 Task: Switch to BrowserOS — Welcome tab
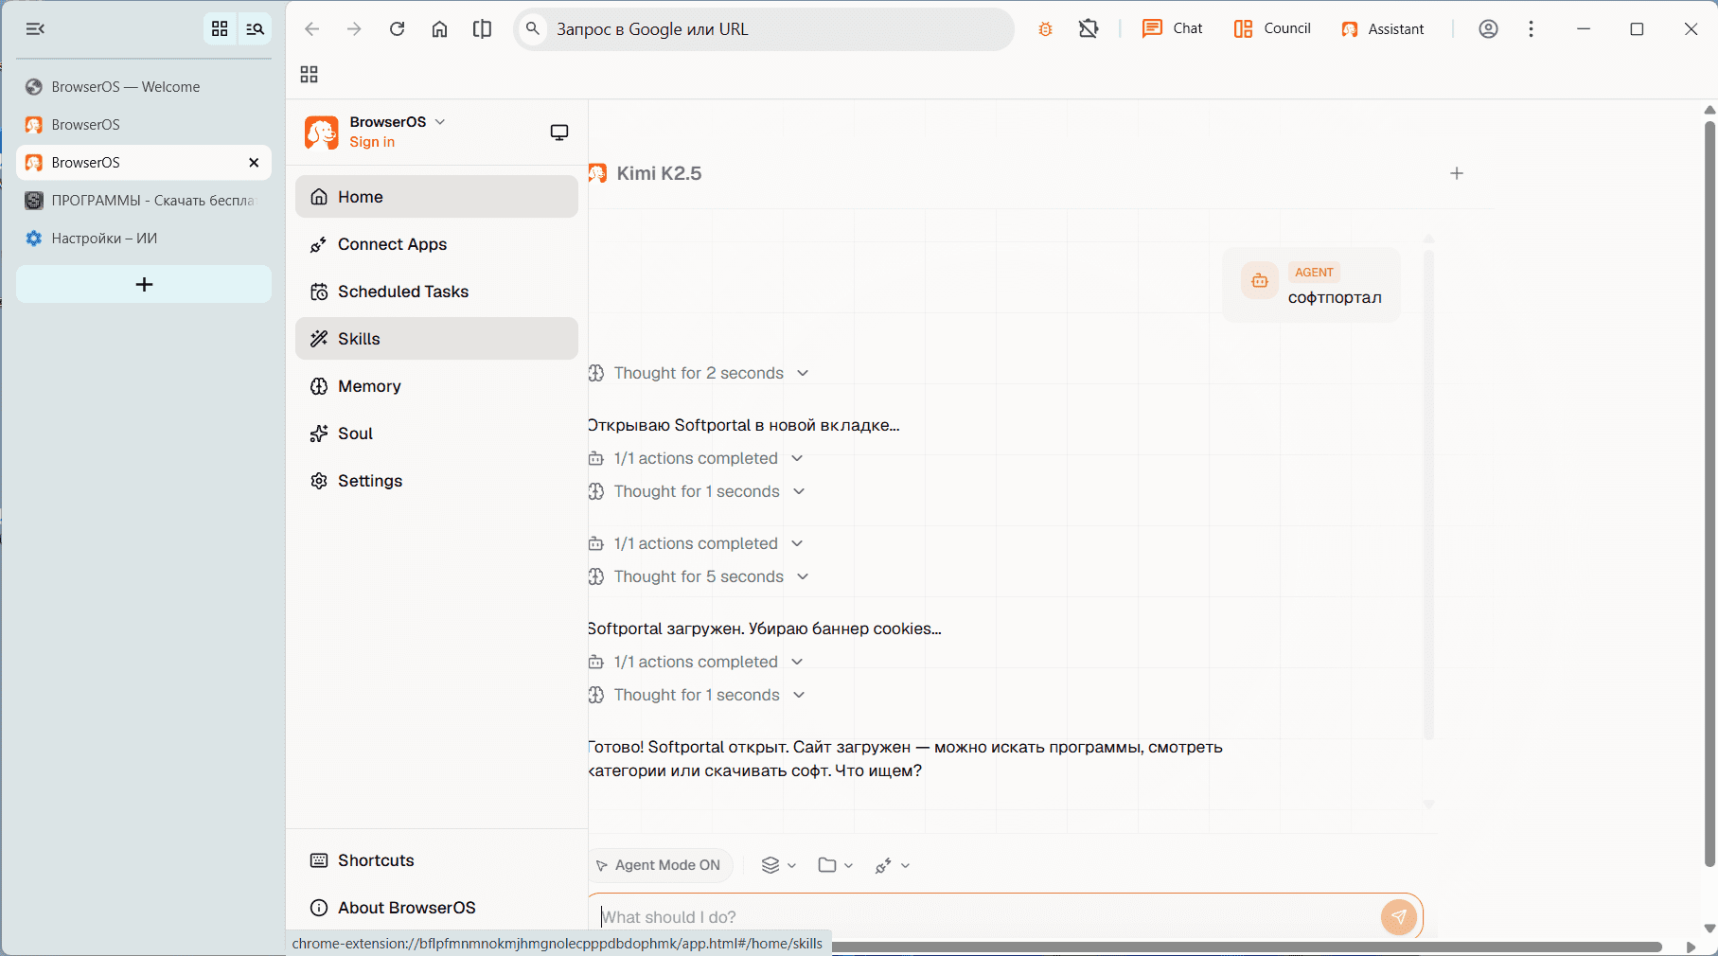(x=144, y=87)
